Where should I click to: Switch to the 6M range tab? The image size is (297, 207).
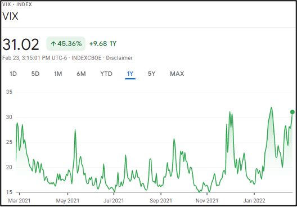[x=81, y=74]
